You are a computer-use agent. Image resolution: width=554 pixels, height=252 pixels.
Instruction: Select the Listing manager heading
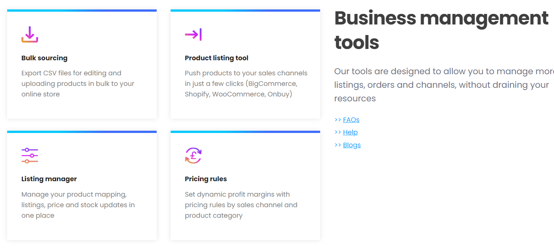click(49, 179)
